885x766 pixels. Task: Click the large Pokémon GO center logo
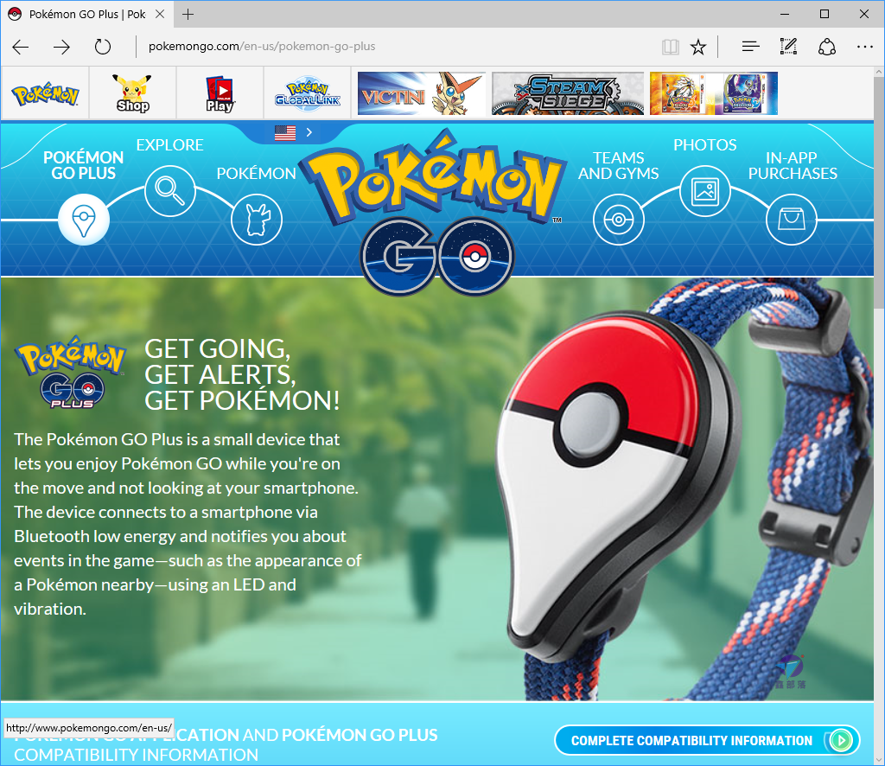435,212
